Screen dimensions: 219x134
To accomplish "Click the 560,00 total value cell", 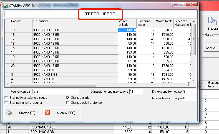I will 164,57.
